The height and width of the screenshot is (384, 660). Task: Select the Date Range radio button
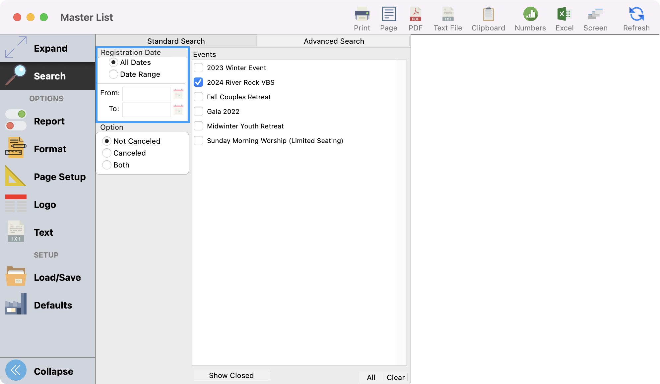tap(113, 74)
